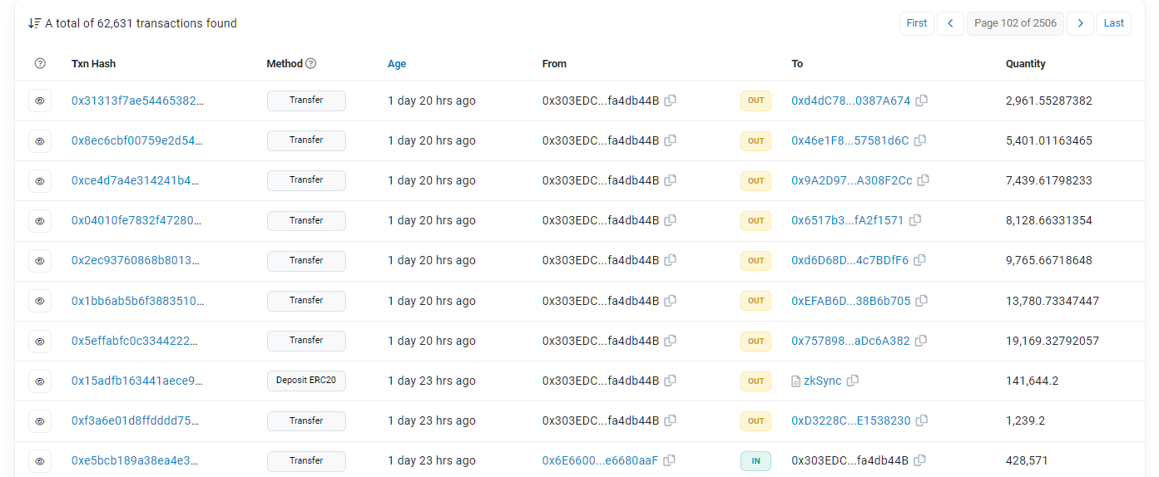Open the zkSync contract link
Image resolution: width=1159 pixels, height=477 pixels.
point(822,381)
